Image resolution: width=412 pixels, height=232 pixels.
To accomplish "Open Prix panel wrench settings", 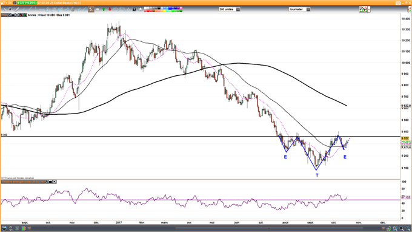I will [x=9, y=15].
